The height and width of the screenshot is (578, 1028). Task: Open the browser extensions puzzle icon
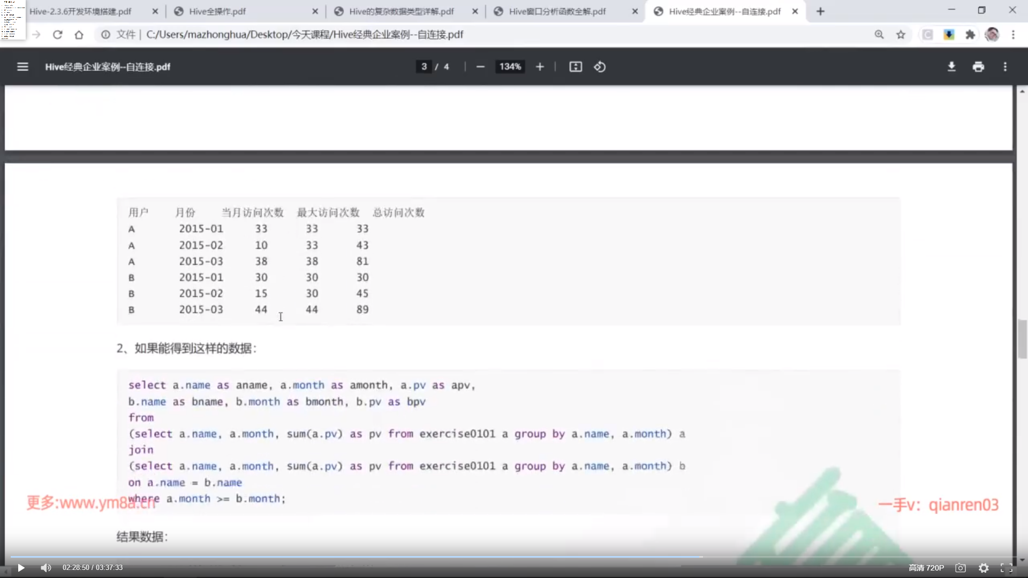[970, 35]
